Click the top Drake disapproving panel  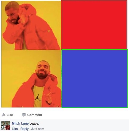pos(31,25)
